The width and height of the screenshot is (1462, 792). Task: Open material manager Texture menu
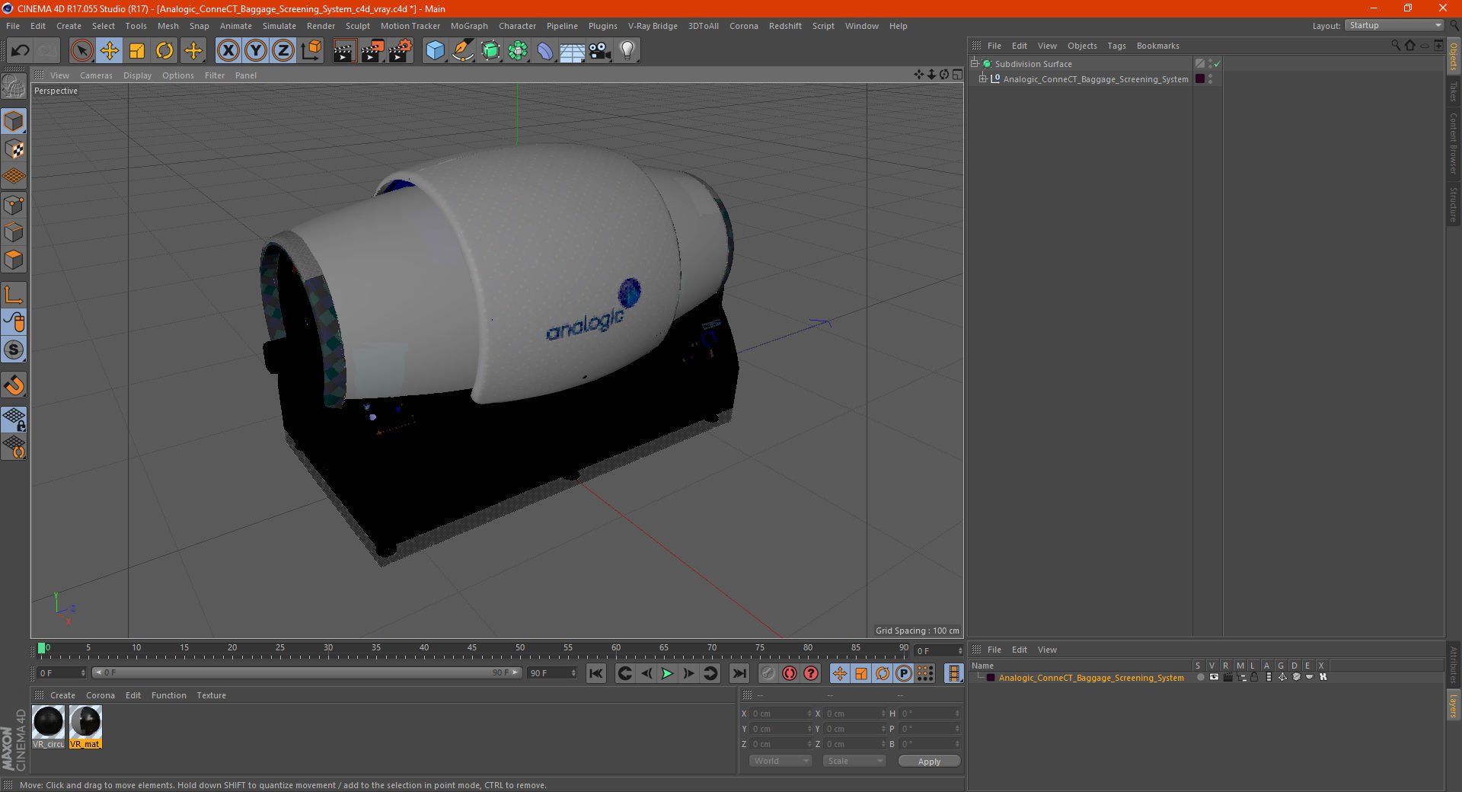click(211, 695)
